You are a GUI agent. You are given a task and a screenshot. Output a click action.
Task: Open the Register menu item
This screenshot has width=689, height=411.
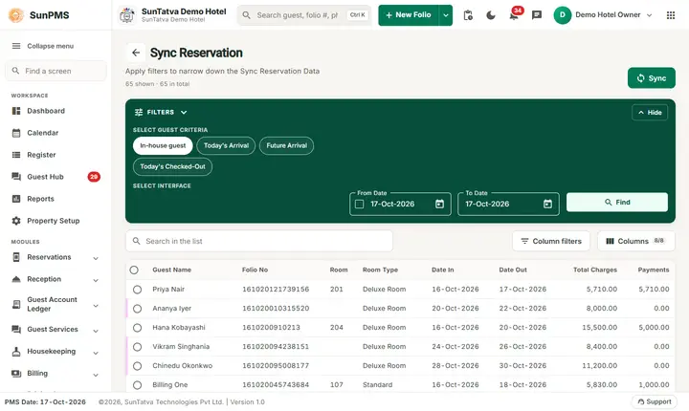click(56, 155)
